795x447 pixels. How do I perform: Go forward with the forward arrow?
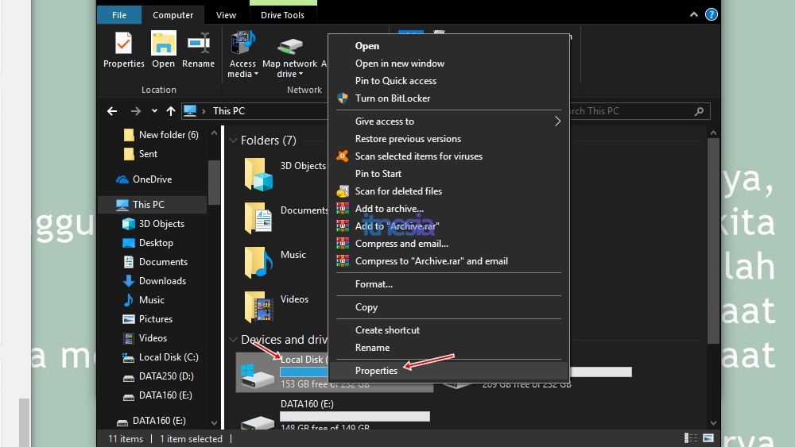(x=135, y=111)
